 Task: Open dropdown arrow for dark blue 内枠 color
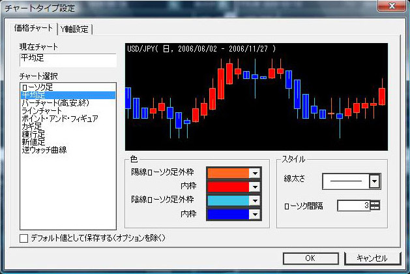tap(255, 215)
